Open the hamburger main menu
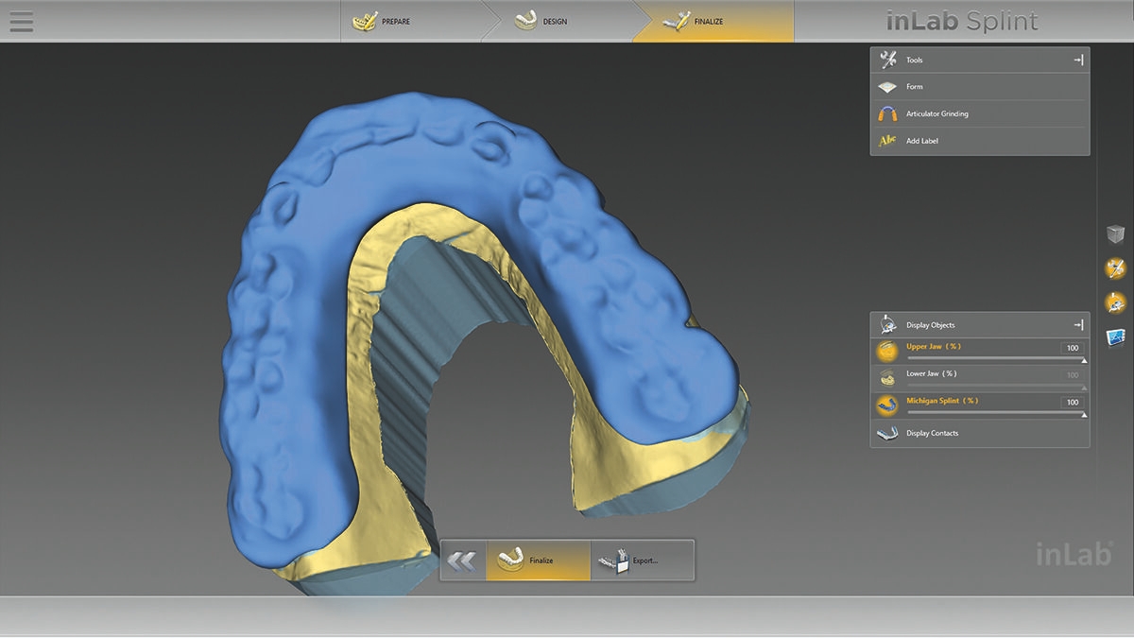Screen dimensions: 1134x638 coord(21,21)
